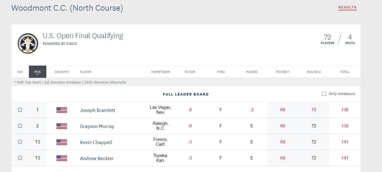Click the FAV column header
The width and height of the screenshot is (382, 172).
20,72
